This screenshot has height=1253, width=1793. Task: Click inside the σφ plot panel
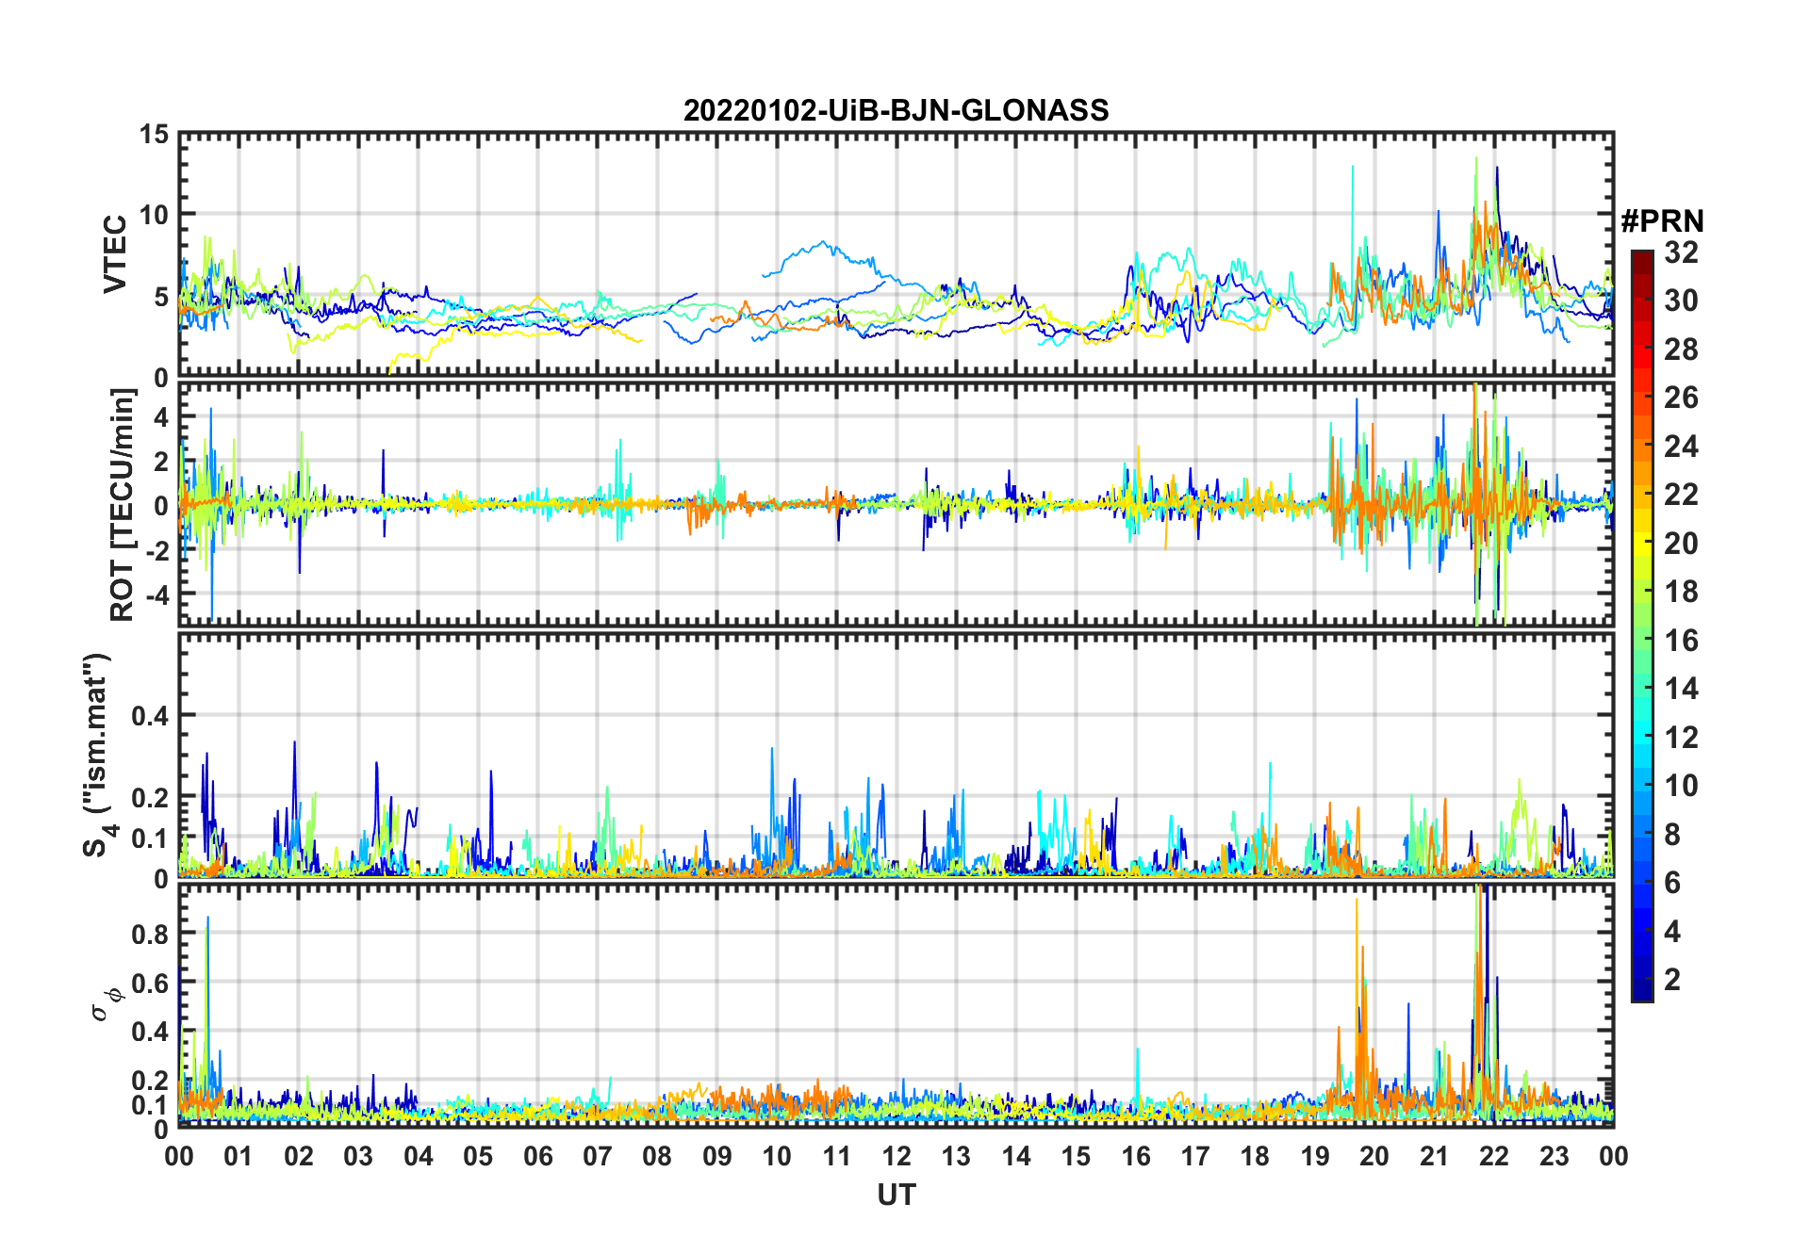tap(896, 1005)
